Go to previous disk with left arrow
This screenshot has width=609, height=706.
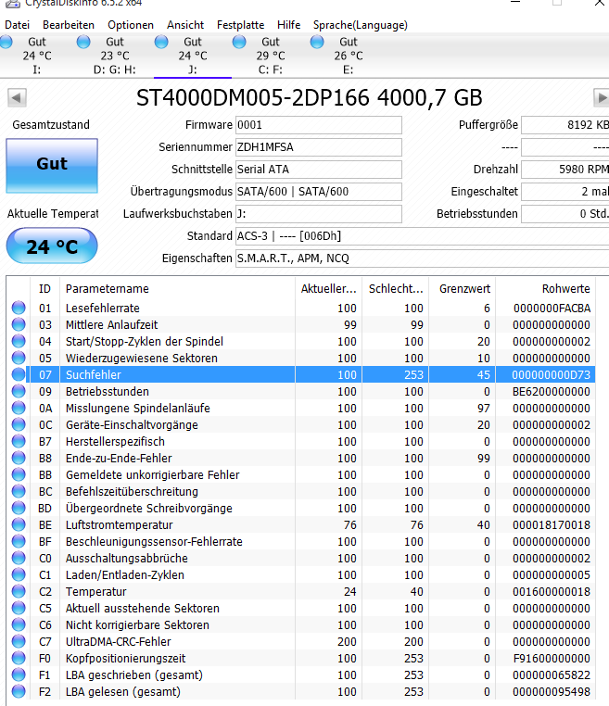[x=17, y=97]
